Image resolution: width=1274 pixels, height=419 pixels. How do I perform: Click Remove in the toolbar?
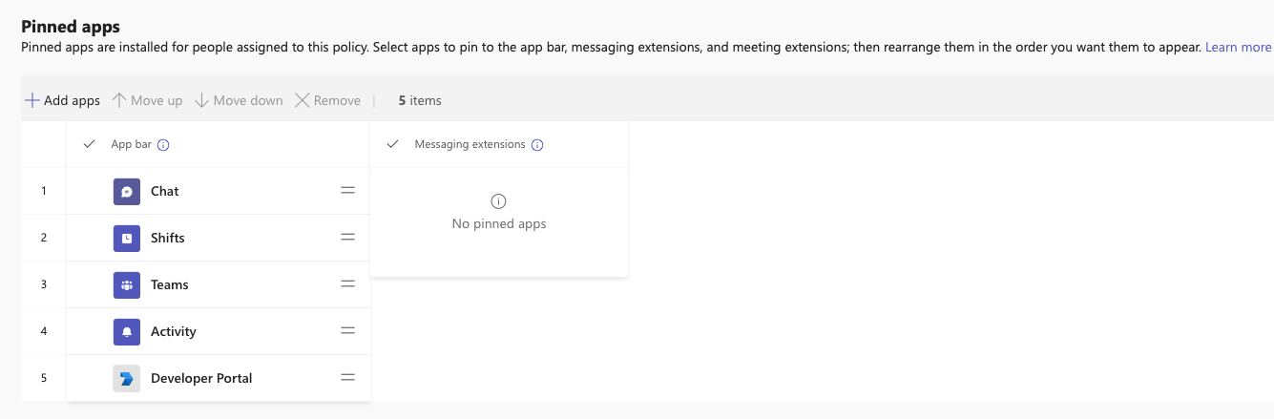pyautogui.click(x=327, y=100)
